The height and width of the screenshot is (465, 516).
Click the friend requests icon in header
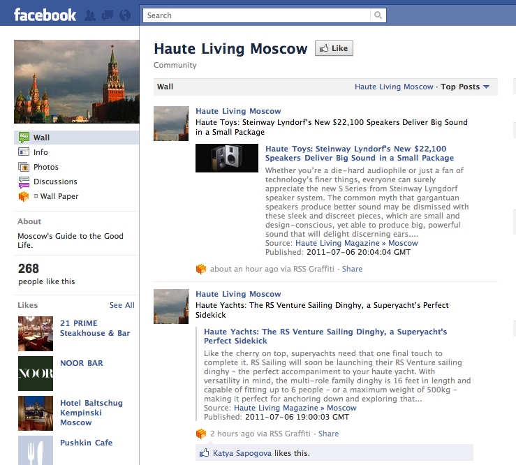pos(90,15)
